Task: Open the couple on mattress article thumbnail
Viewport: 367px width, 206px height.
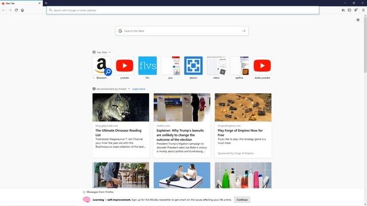Action: coord(182,175)
